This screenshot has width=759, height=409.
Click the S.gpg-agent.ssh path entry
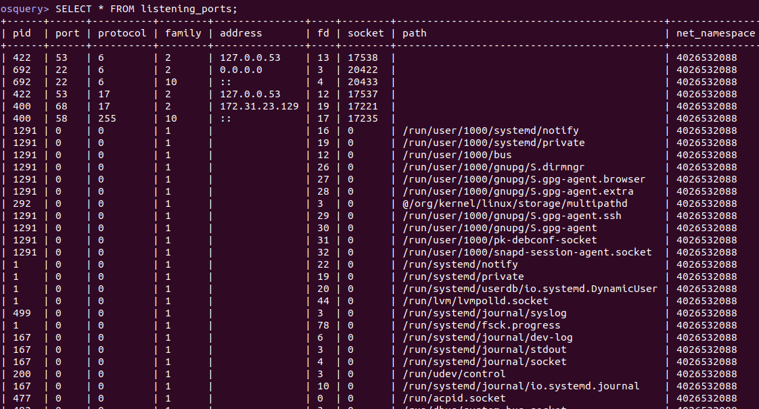click(511, 216)
